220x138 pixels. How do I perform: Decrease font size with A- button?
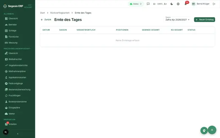[x=154, y=4]
